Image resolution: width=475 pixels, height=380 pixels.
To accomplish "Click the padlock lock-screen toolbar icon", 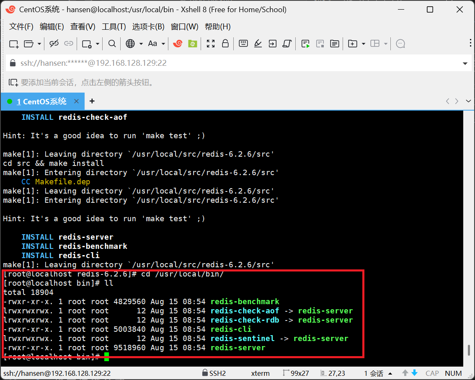I will [x=225, y=44].
